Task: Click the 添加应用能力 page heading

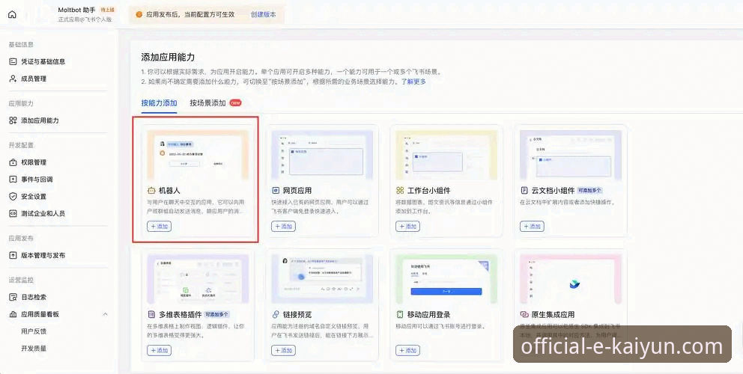Action: (x=169, y=58)
